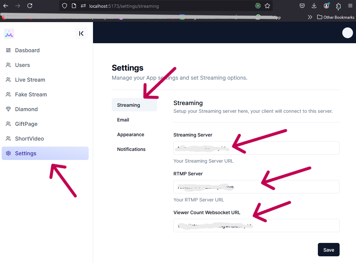Open the ShortVideo section

[x=29, y=139]
